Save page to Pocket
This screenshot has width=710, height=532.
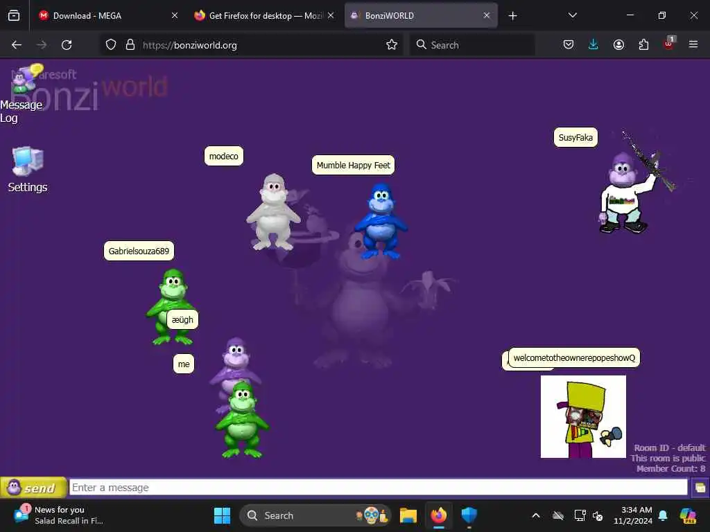[569, 45]
